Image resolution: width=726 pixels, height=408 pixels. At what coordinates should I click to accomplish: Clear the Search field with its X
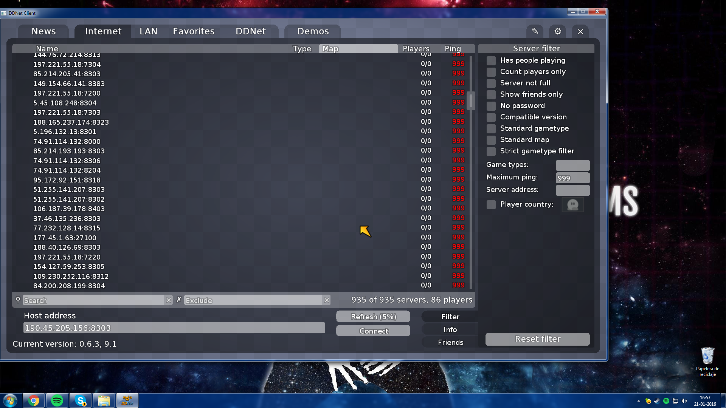click(169, 300)
